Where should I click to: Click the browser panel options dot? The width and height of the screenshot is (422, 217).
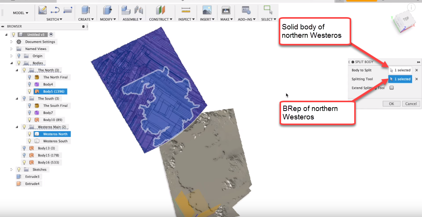click(83, 26)
